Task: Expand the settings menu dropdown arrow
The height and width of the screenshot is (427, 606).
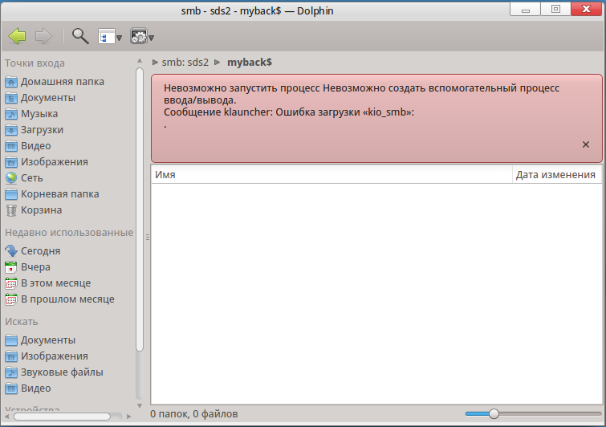Action: coord(152,38)
